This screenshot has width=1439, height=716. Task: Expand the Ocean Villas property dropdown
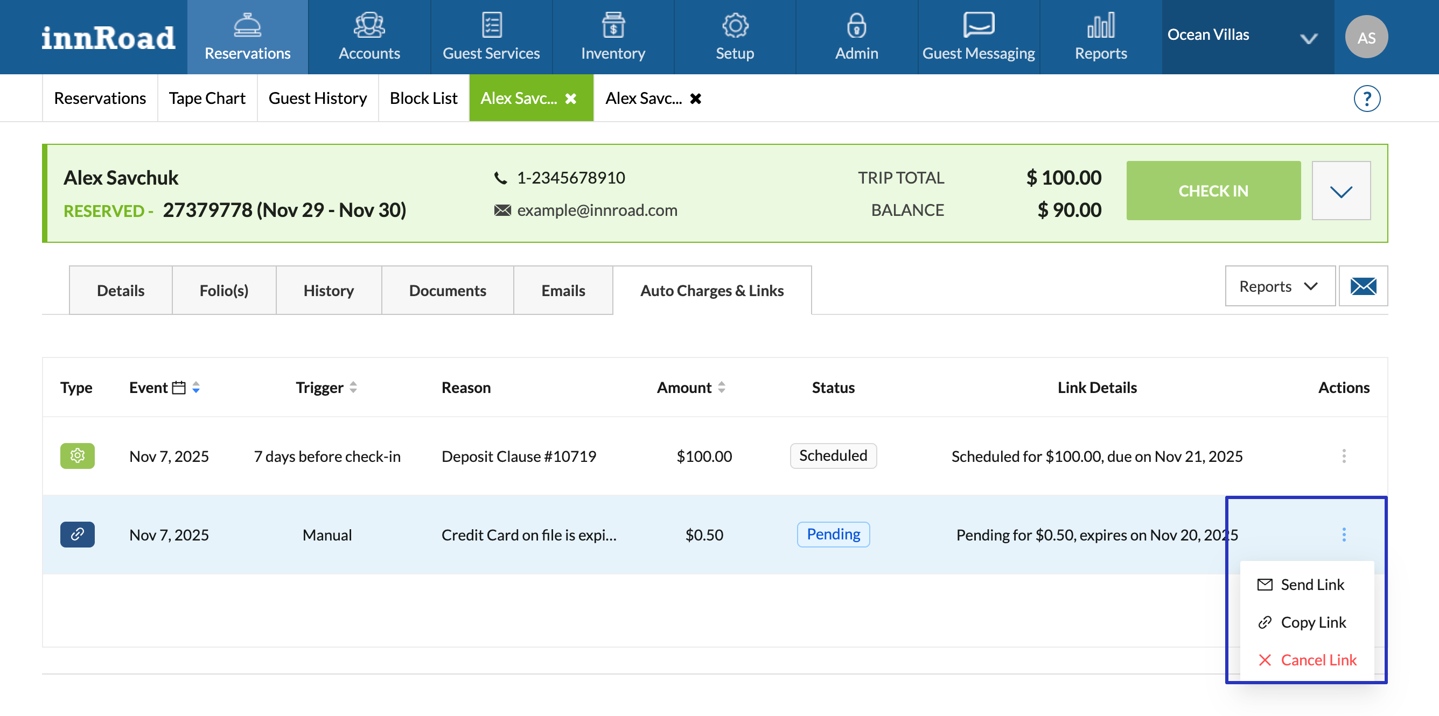1308,38
